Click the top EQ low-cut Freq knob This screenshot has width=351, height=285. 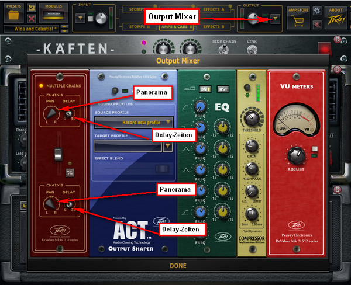(200, 106)
